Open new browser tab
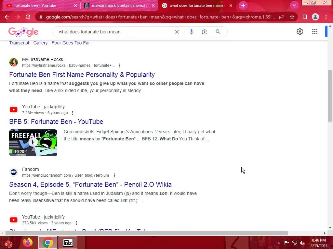This screenshot has height=249, width=333. tap(243, 6)
